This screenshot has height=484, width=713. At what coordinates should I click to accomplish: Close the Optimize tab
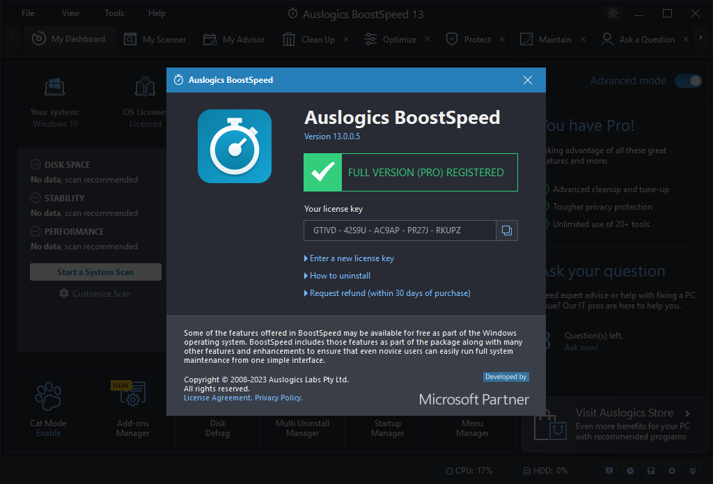click(428, 40)
